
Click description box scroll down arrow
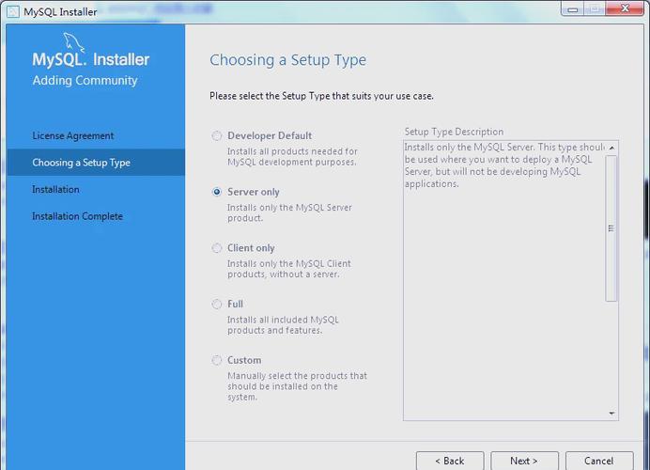pyautogui.click(x=611, y=413)
